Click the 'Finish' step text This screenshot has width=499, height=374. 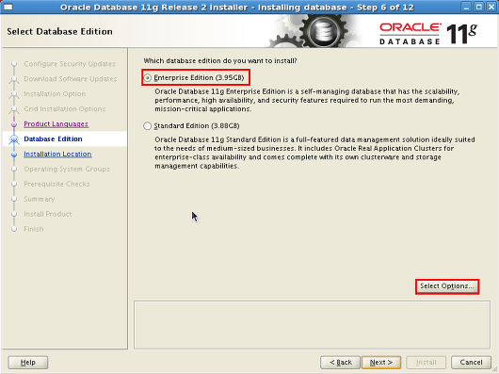34,229
